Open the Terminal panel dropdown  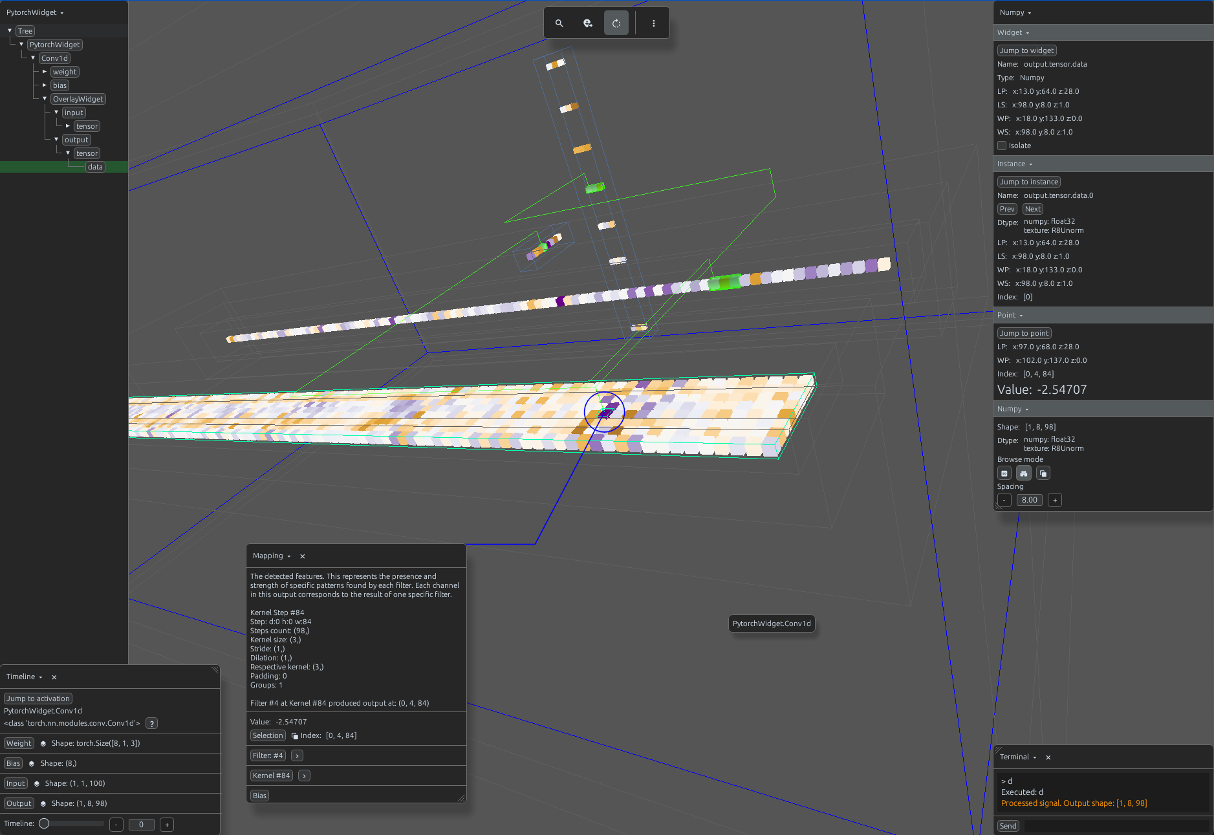tap(1018, 757)
